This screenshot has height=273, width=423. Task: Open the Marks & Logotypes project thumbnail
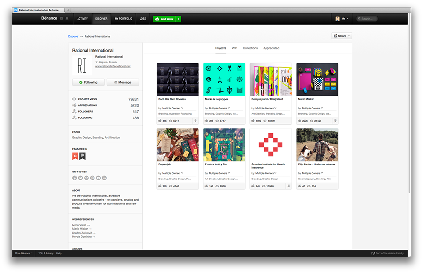[224, 79]
